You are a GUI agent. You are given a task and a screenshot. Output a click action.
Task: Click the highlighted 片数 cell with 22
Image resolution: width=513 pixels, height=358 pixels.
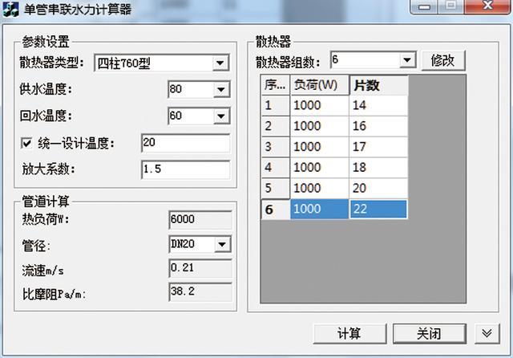point(378,209)
